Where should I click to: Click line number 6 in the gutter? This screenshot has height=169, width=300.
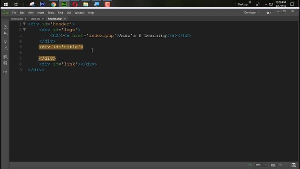click(21, 53)
